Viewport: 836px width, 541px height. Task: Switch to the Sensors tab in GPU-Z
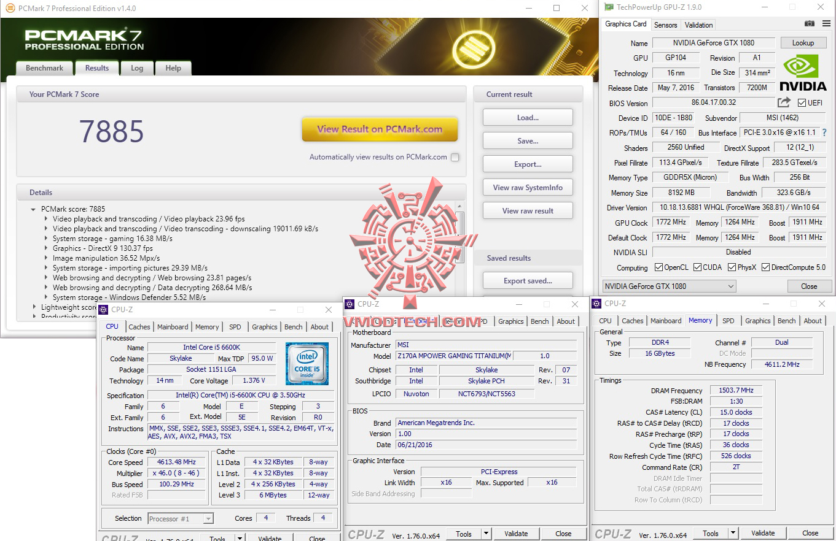coord(666,25)
